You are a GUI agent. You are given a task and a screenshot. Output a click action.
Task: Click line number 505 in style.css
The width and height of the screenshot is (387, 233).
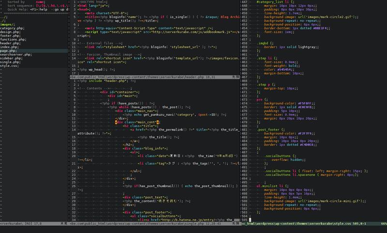[x=244, y=220]
